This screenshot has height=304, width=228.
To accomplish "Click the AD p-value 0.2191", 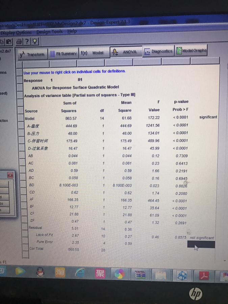I will click(181, 171).
